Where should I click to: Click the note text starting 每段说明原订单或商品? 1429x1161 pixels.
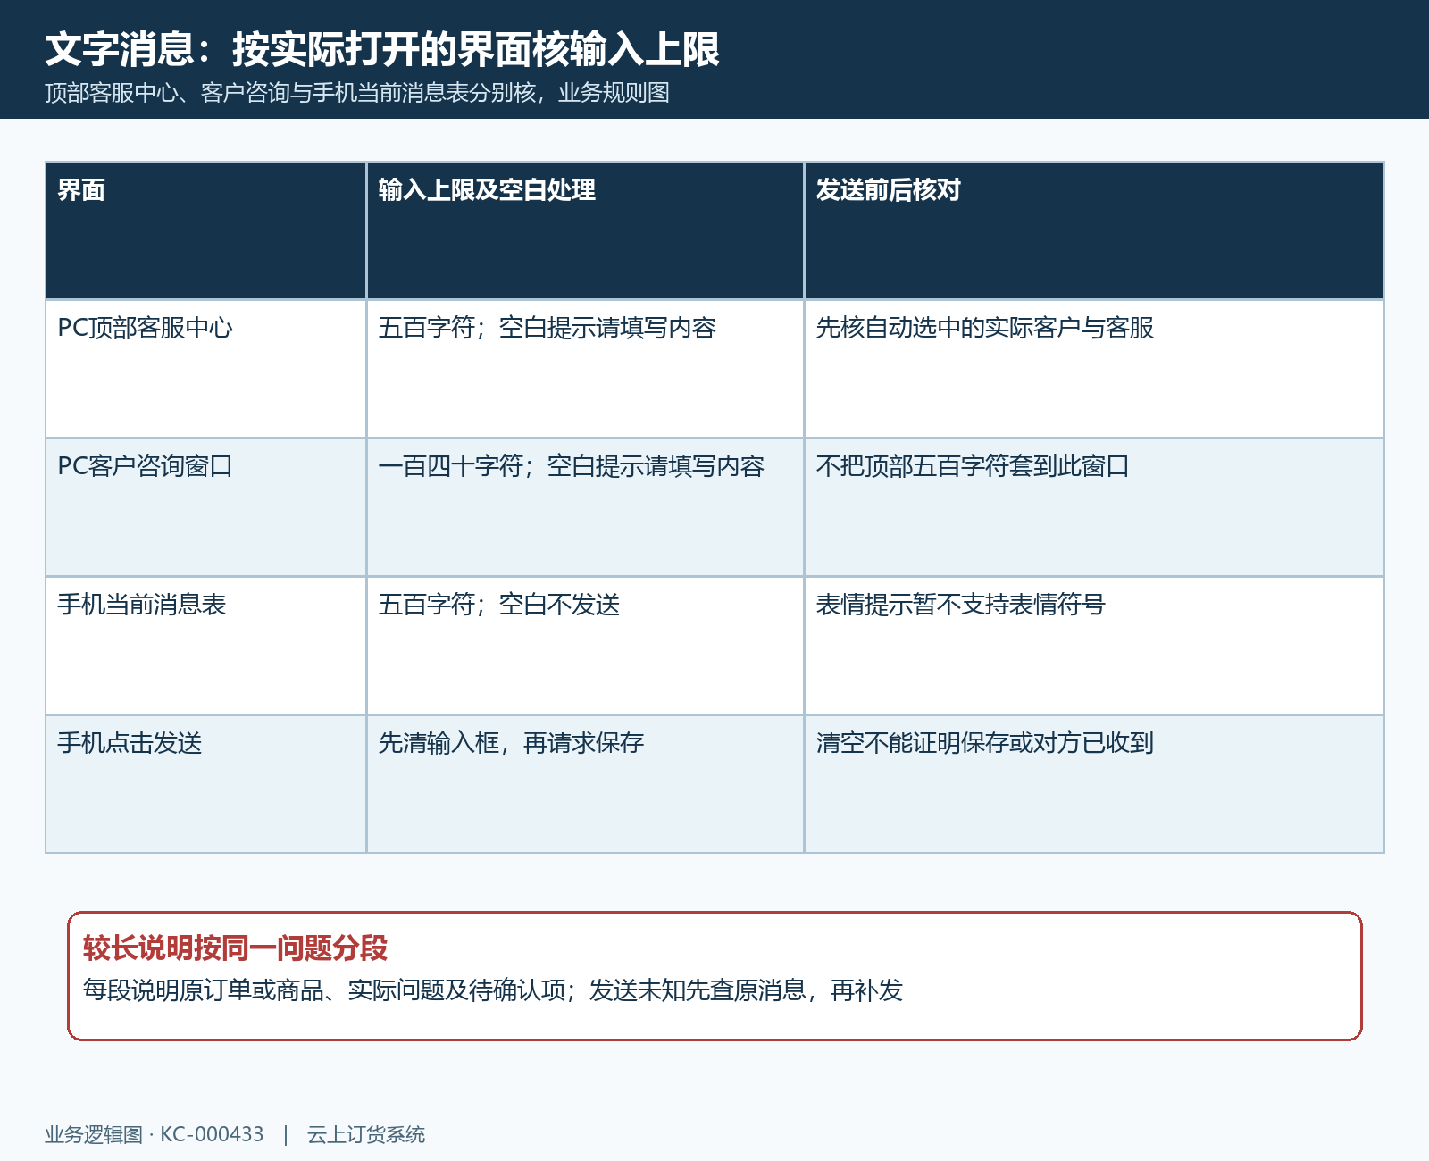point(493,990)
